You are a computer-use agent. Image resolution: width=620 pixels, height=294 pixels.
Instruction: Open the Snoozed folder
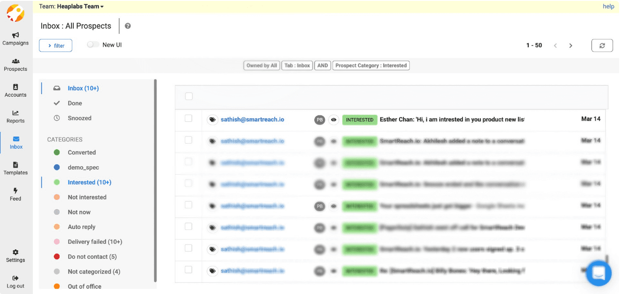click(80, 118)
